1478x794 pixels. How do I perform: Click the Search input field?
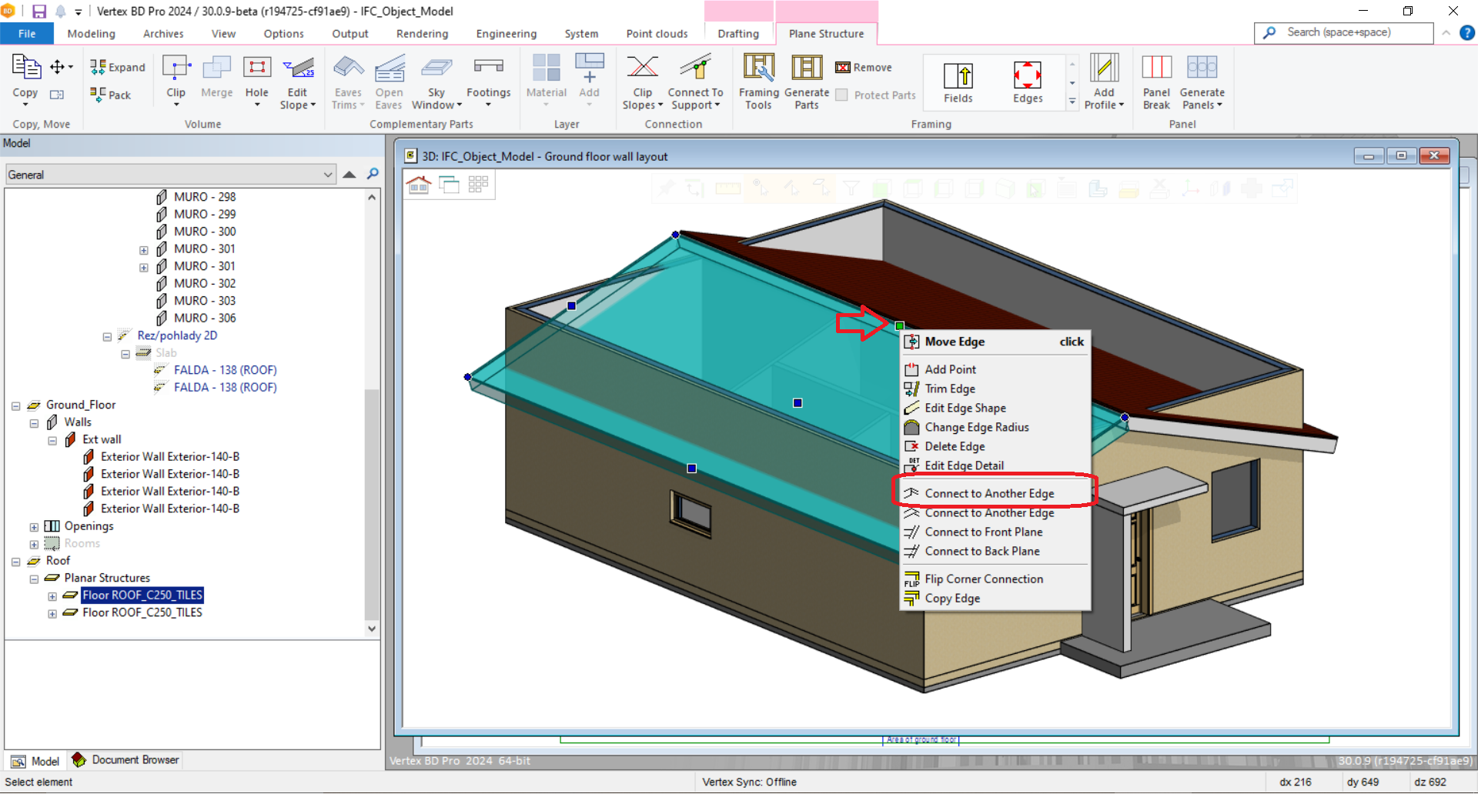1353,32
